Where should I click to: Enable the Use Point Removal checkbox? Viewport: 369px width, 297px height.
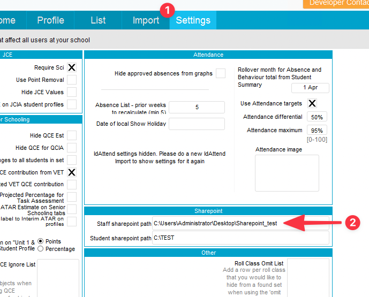[x=72, y=80]
